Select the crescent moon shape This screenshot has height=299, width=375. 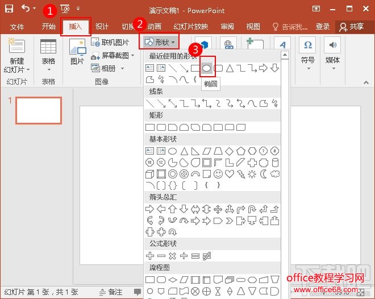264,174
